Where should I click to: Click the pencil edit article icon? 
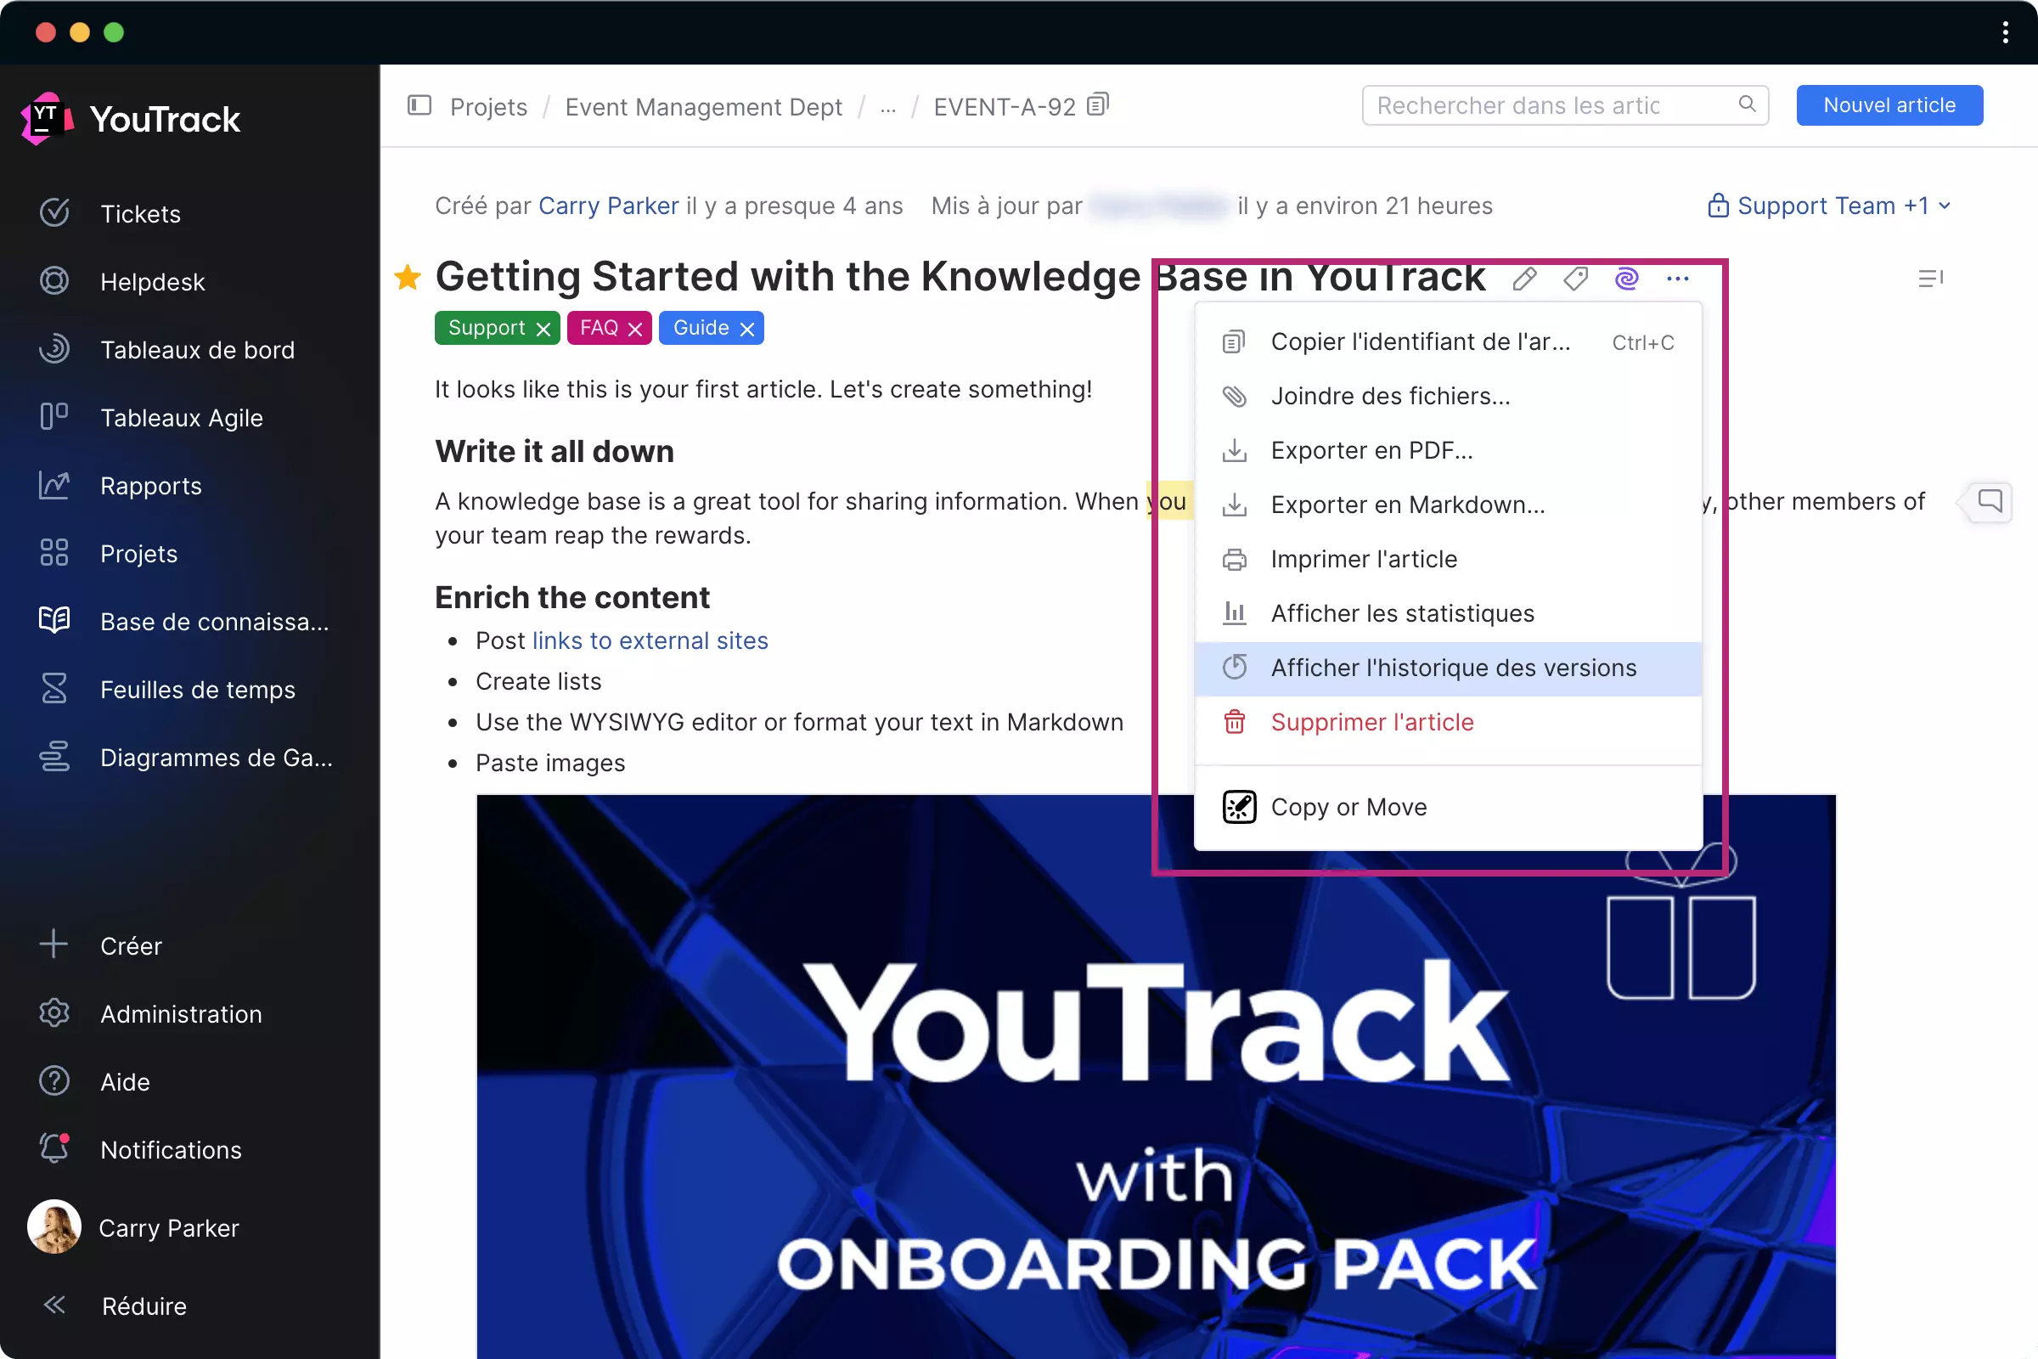[1524, 279]
